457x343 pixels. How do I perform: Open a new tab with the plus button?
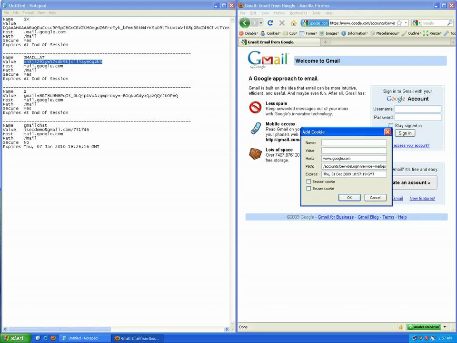pyautogui.click(x=325, y=42)
